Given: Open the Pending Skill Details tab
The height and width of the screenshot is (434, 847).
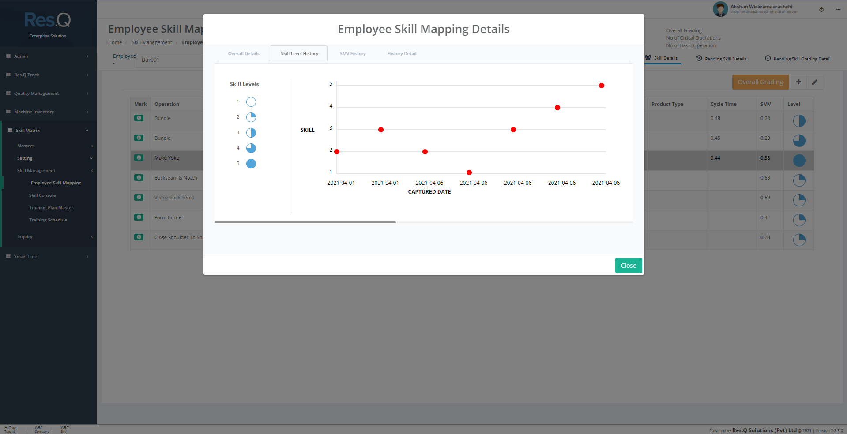Looking at the screenshot, I should pyautogui.click(x=721, y=58).
